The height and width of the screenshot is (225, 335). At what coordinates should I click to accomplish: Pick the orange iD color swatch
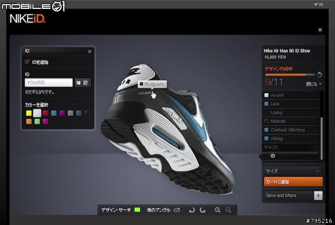pos(29,121)
